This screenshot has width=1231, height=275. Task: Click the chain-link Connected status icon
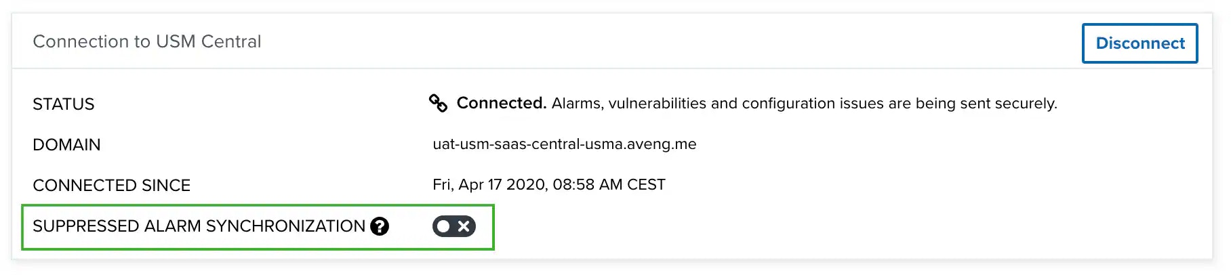pos(438,103)
